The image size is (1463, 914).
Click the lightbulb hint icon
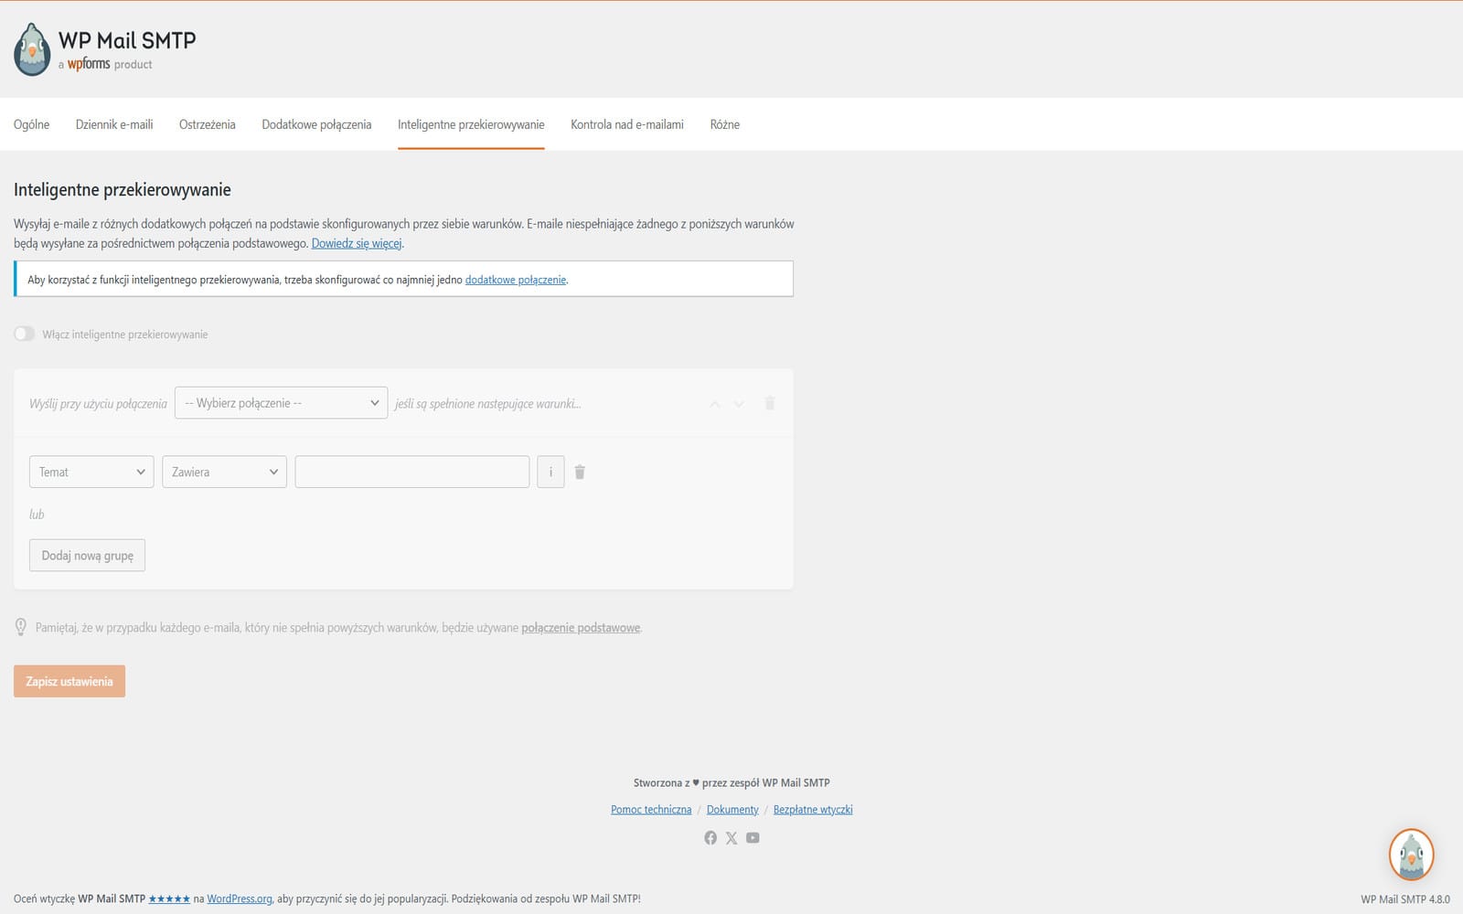(x=21, y=627)
